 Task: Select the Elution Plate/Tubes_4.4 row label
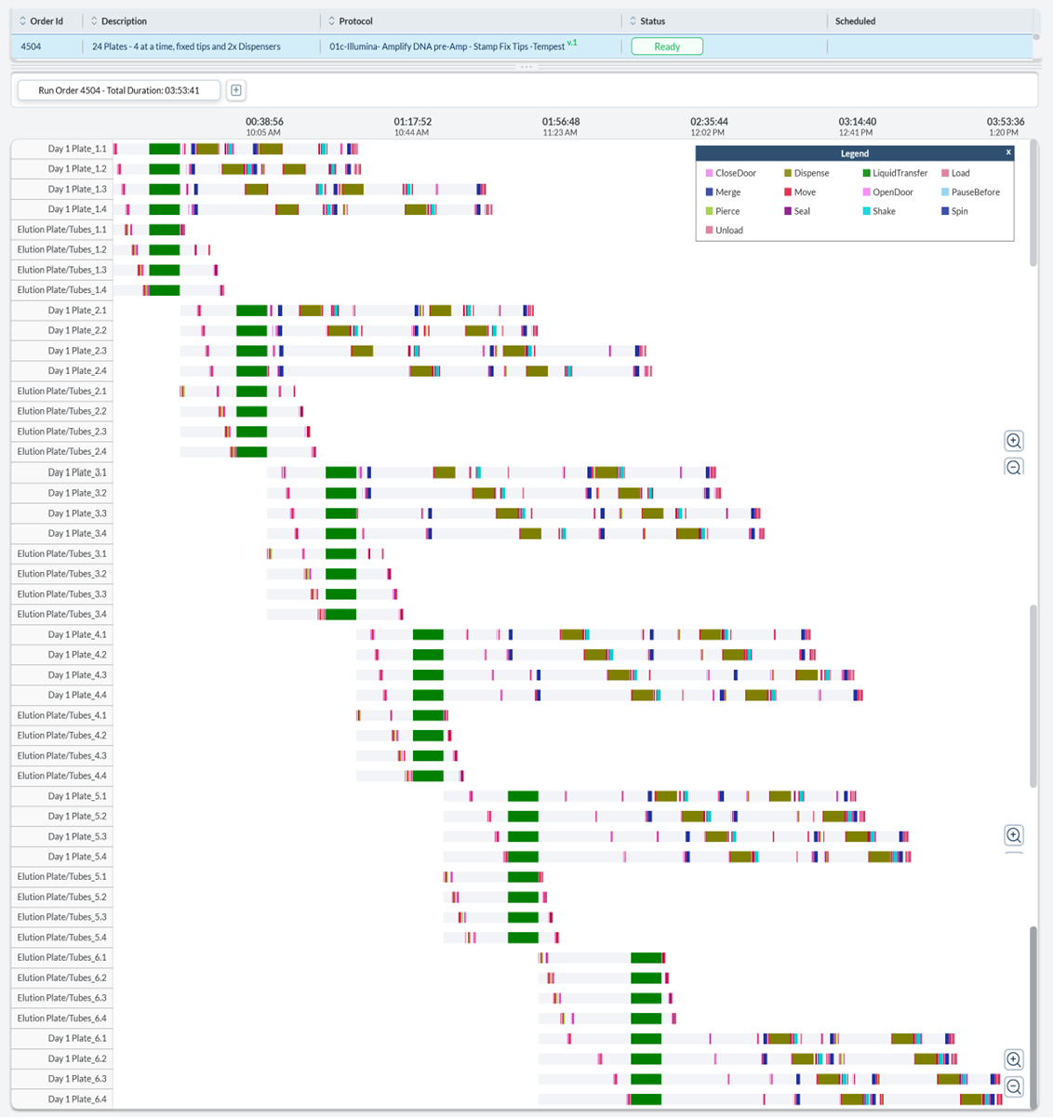click(61, 776)
